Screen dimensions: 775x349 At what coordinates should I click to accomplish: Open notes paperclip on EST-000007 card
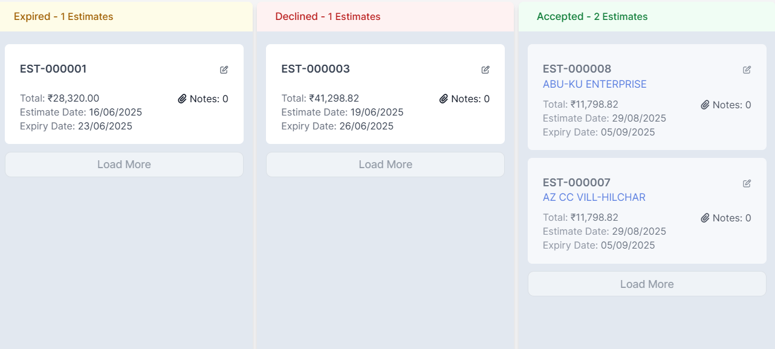[705, 218]
